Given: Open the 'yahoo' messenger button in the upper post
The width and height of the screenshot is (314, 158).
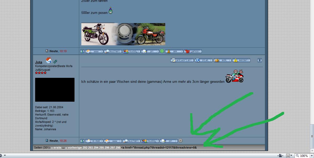Looking at the screenshot, I should (193, 51).
